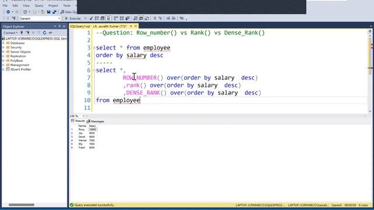Select Results to Text icon

tap(134, 18)
